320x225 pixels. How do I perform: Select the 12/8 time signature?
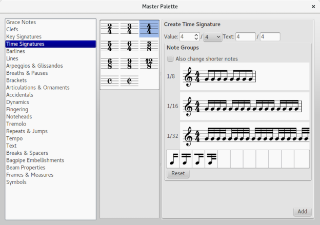(149, 64)
